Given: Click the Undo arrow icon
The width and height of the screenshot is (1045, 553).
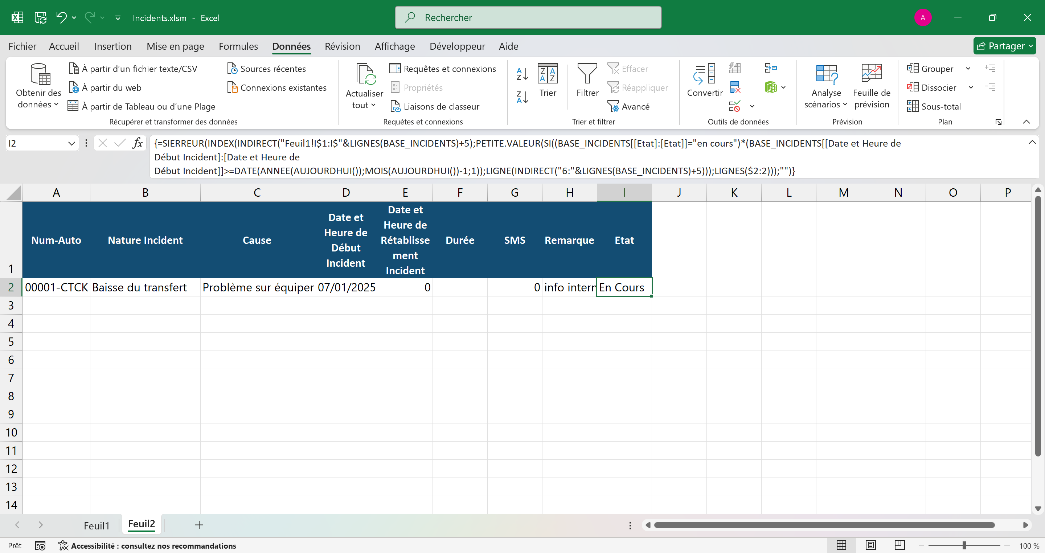Looking at the screenshot, I should (61, 17).
